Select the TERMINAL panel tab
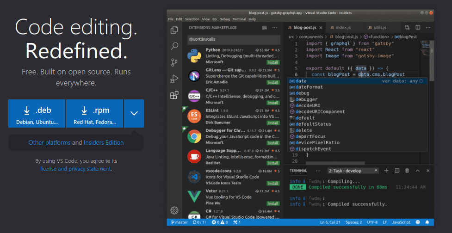The width and height of the screenshot is (452, 233). 298,171
